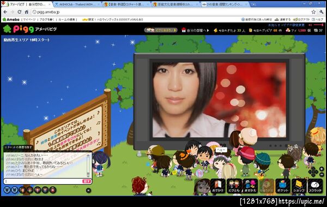
Task: Go to 自分の部屋へ my room button
Action: click(x=195, y=31)
